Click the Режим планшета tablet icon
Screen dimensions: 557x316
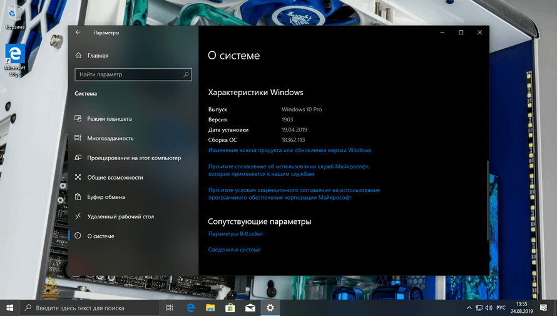point(78,119)
